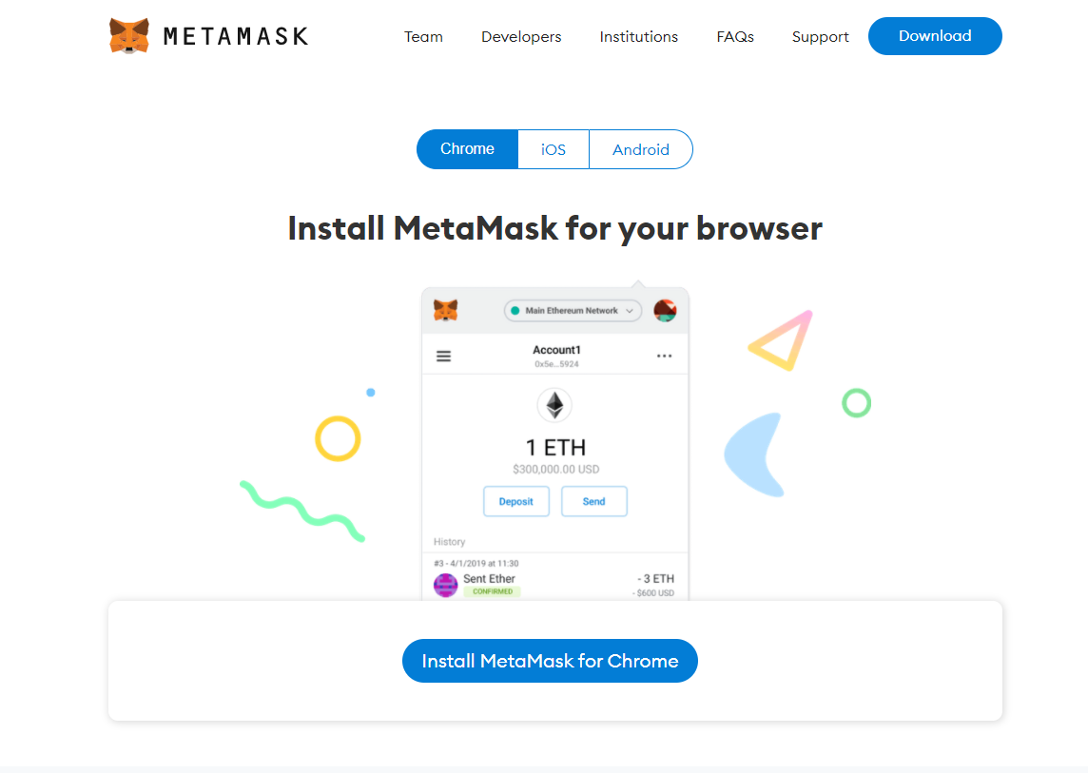The image size is (1088, 773).
Task: Switch to the Android platform tab
Action: point(640,149)
